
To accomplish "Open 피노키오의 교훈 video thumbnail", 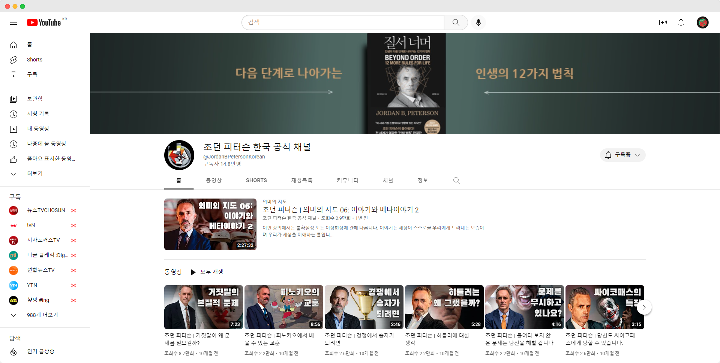I will click(x=284, y=307).
